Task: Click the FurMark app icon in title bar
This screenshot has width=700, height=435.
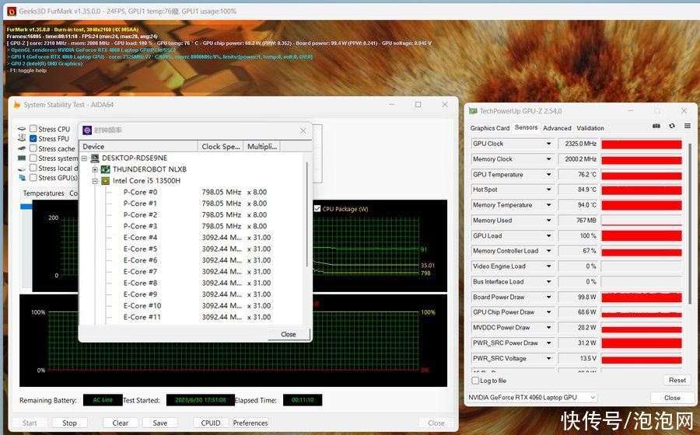Action: tap(11, 11)
